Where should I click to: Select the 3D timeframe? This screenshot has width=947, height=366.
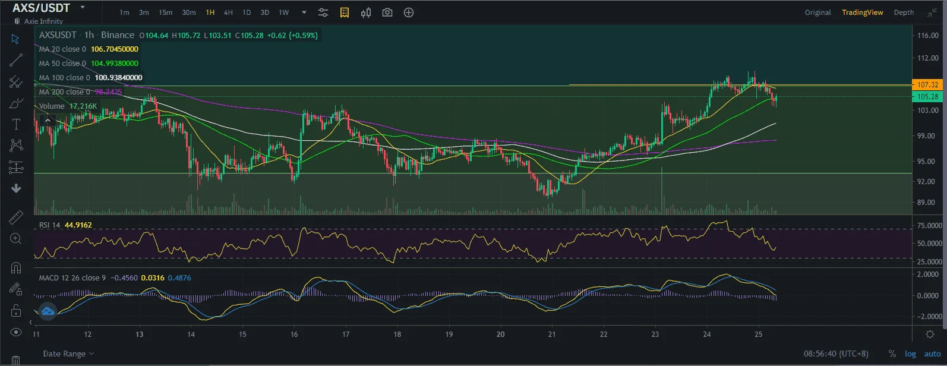tap(265, 12)
